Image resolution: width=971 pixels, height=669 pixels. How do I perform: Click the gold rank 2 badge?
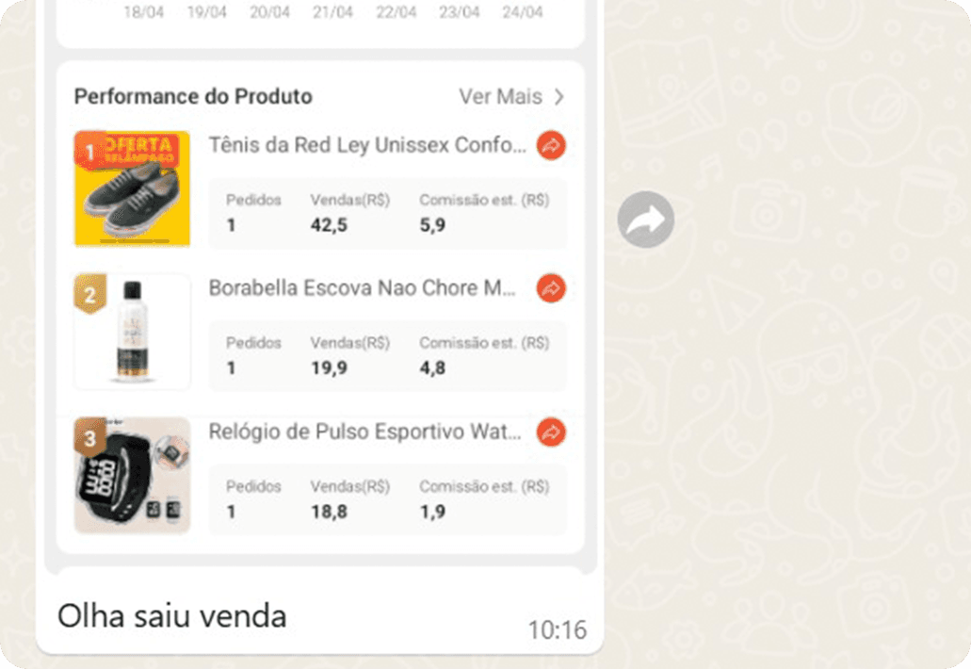pos(89,294)
